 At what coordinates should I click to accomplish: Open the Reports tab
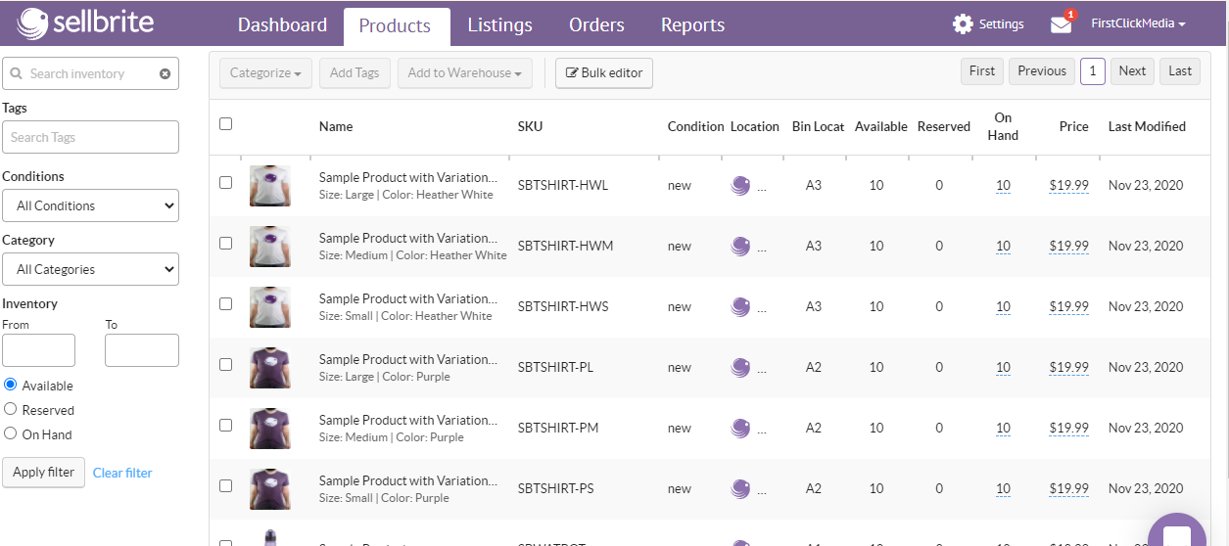click(x=692, y=25)
